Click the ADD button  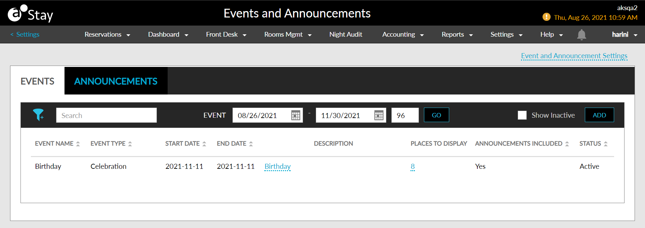[599, 115]
